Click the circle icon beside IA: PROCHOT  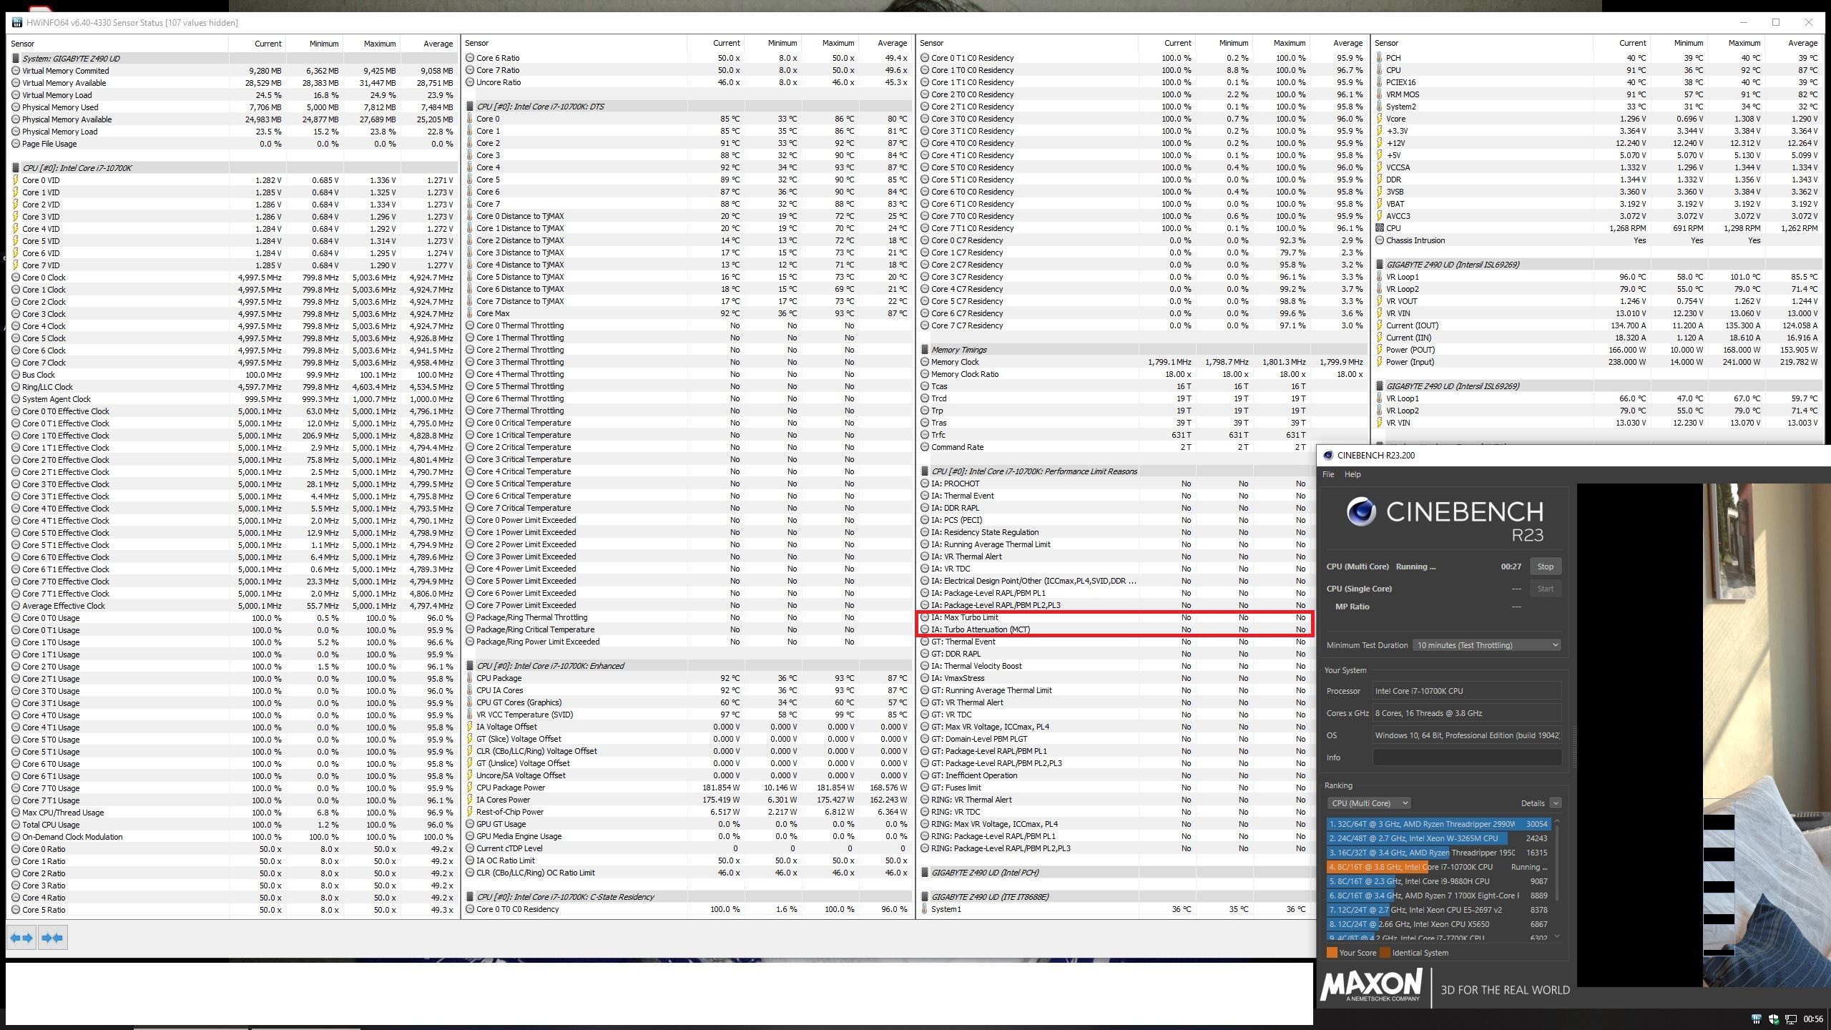[925, 484]
